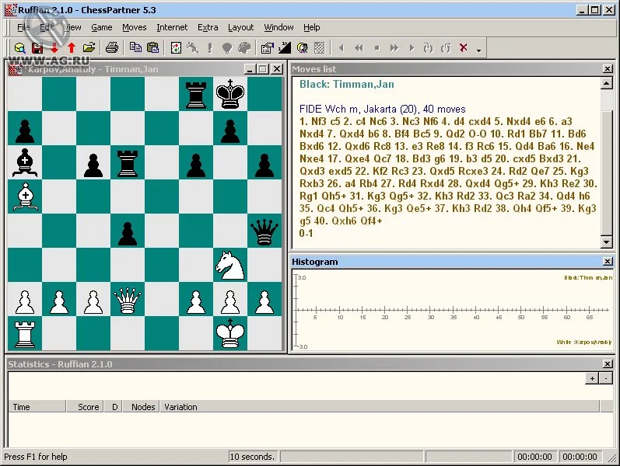Click the plus button in Statistics panel
Screen dimensions: 620x466
coord(592,378)
